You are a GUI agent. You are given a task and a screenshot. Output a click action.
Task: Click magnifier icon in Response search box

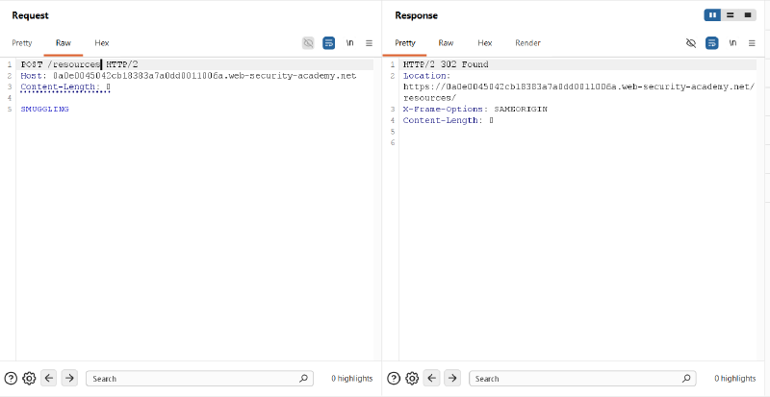686,379
